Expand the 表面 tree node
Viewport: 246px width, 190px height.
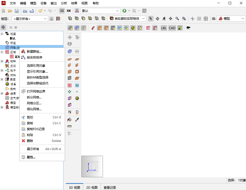[x=2, y=80]
